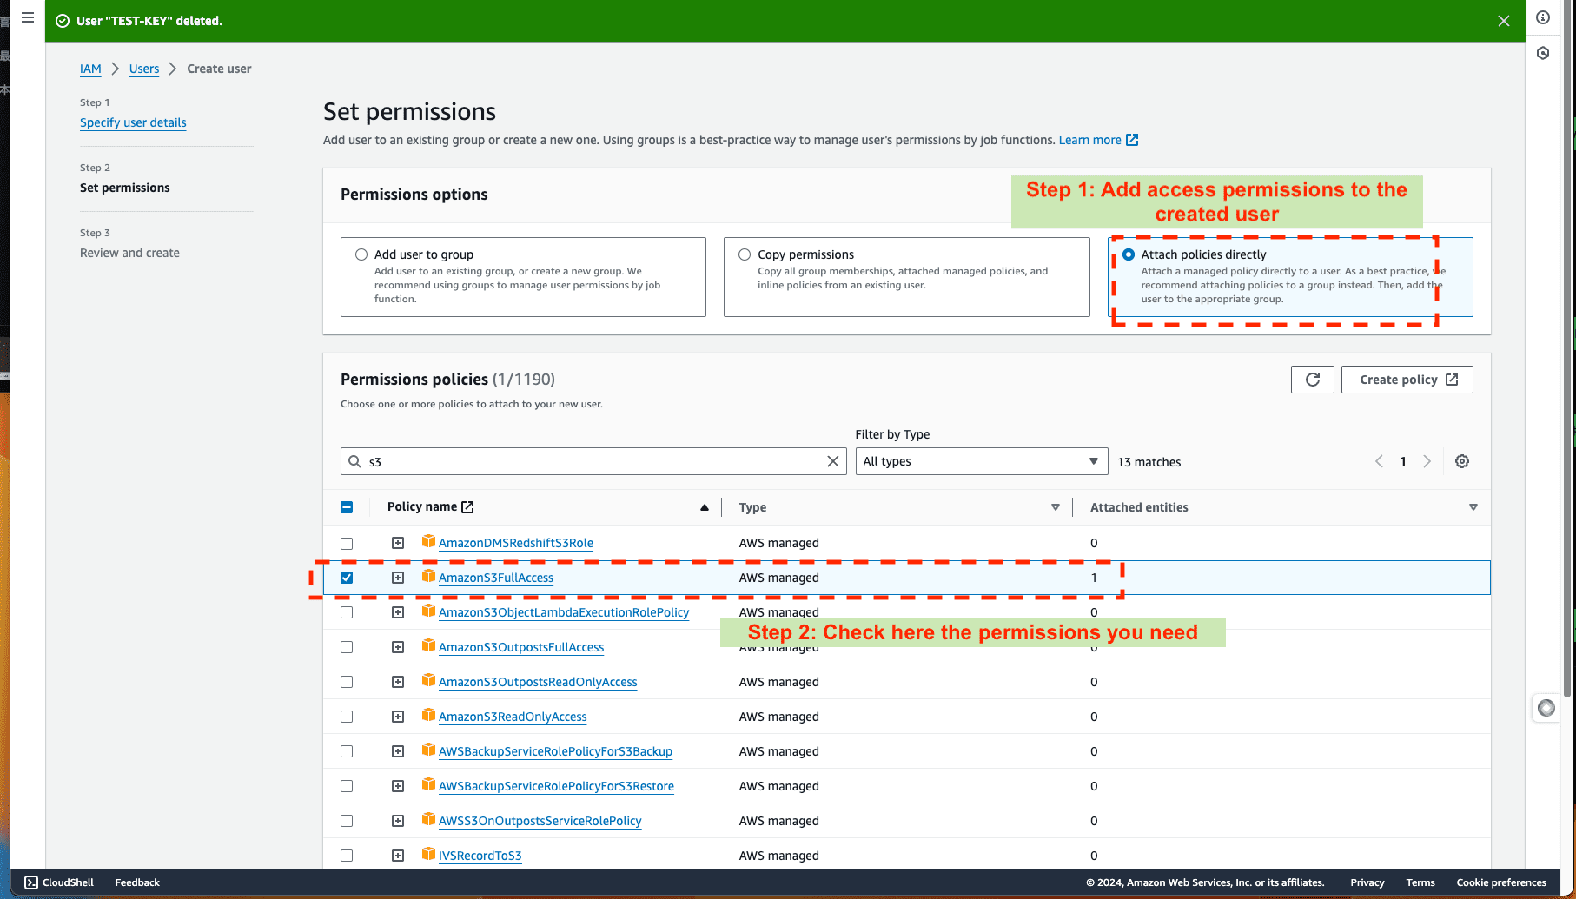Image resolution: width=1576 pixels, height=899 pixels.
Task: Check the AWSBackupServiceRolePolicyForS3Backup checkbox
Action: click(x=347, y=751)
